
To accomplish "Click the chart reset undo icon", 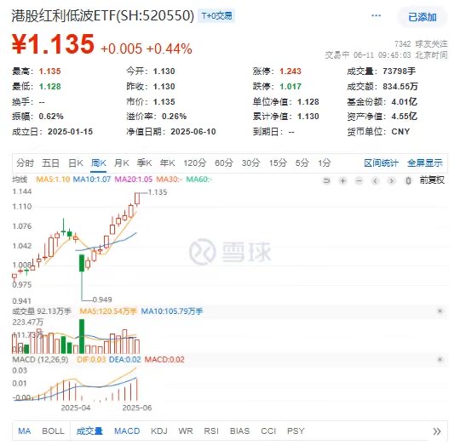I will tap(326, 180).
